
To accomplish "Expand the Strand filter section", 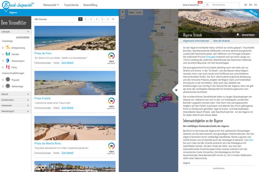I will (x=16, y=94).
